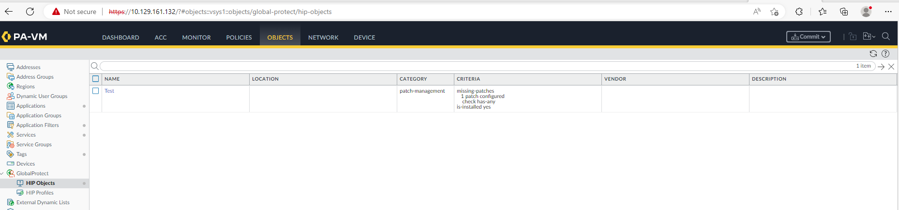Viewport: 899px width, 210px height.
Task: Open Applications in the sidebar
Action: coord(30,106)
